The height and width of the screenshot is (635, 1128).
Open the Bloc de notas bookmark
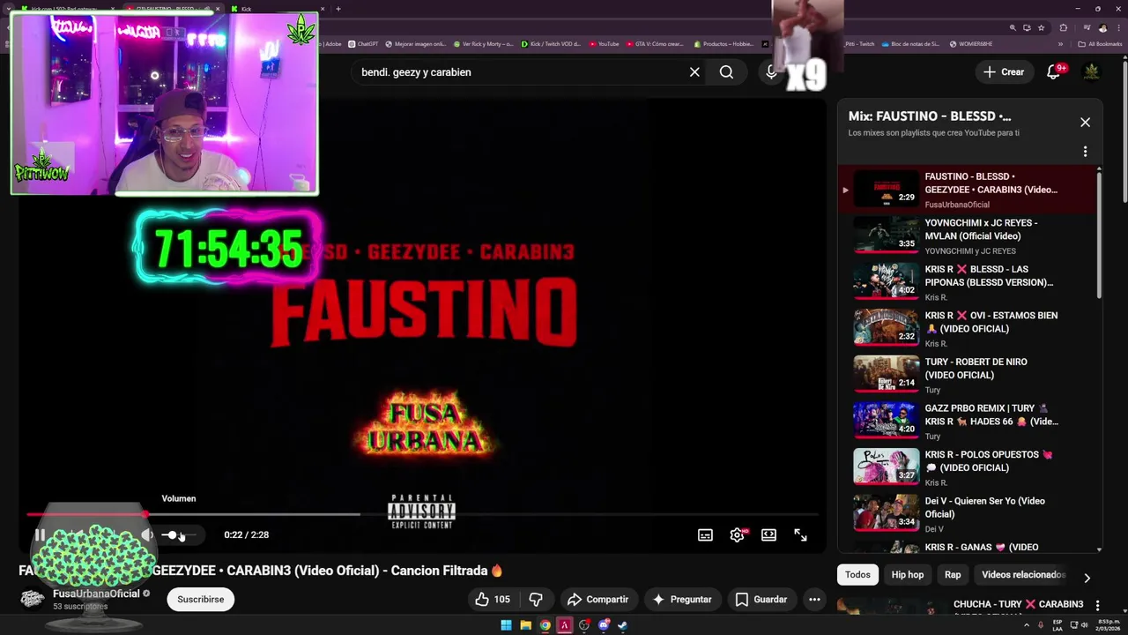[910, 44]
